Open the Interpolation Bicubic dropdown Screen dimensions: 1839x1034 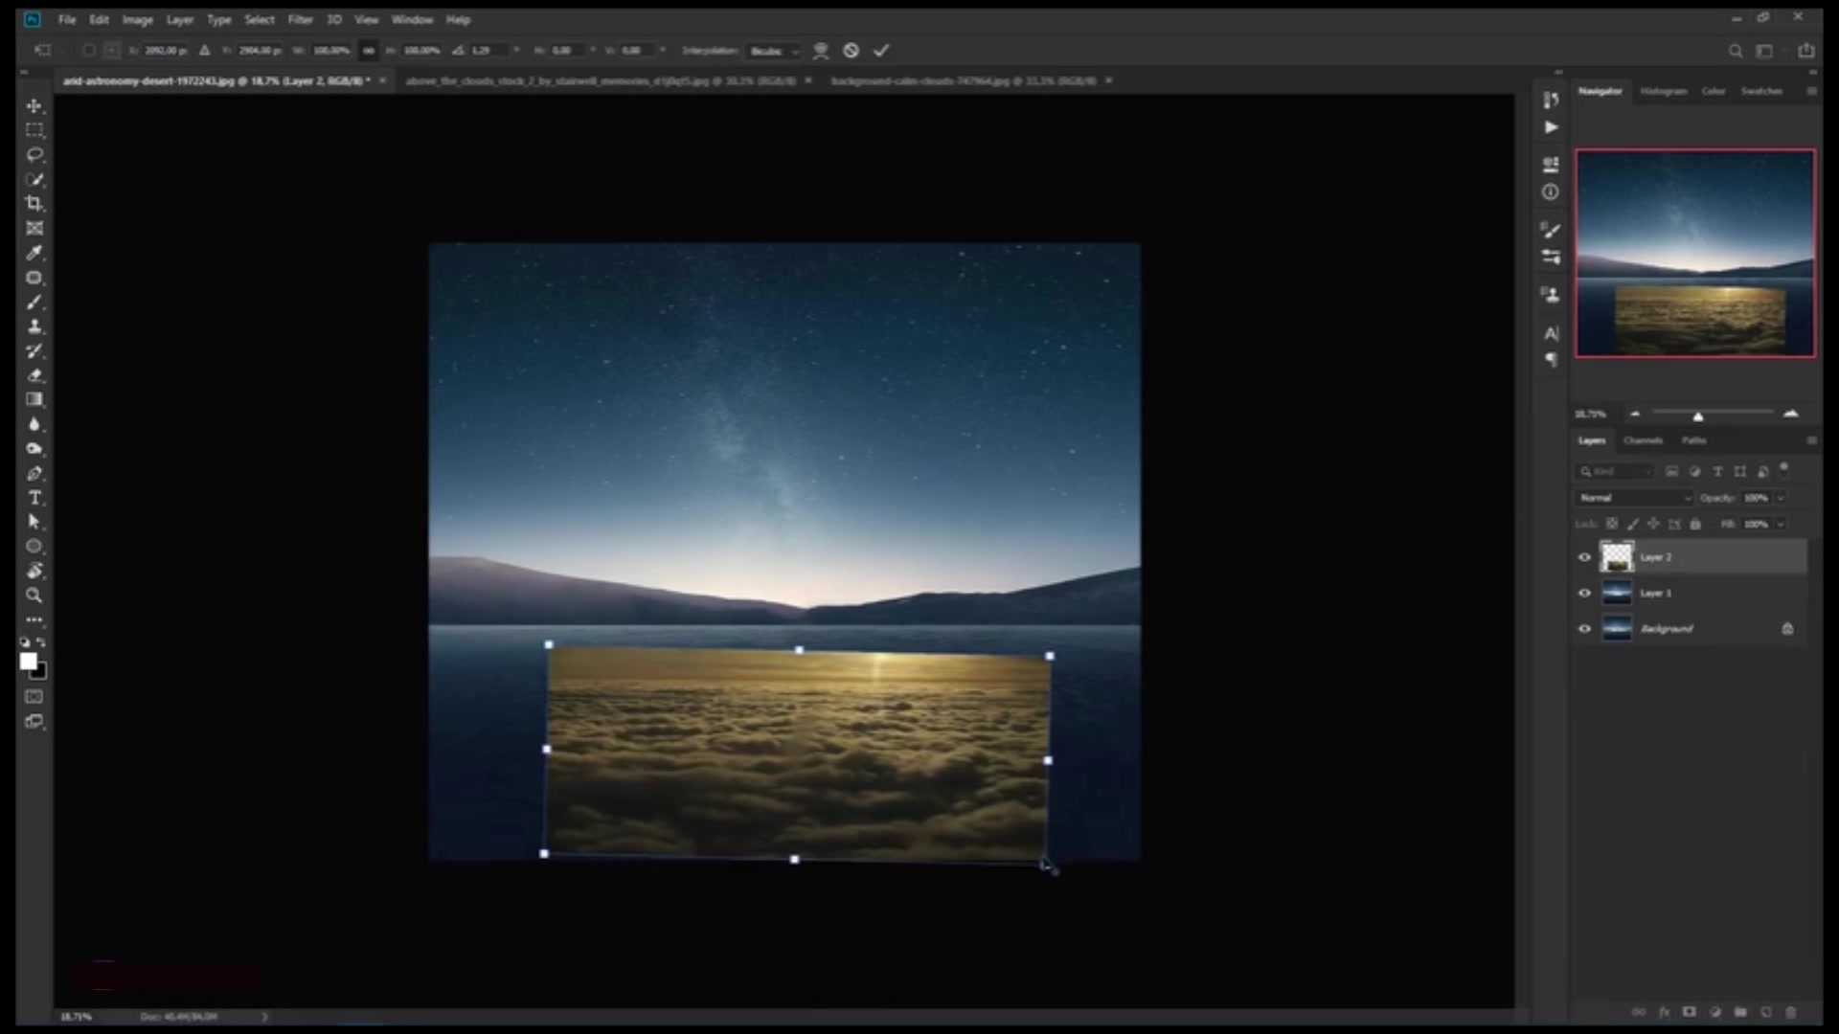(x=774, y=51)
